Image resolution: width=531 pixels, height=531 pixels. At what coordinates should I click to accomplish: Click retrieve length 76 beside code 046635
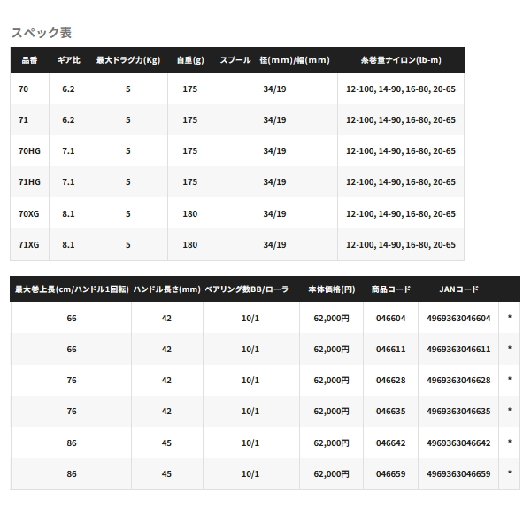tap(72, 412)
